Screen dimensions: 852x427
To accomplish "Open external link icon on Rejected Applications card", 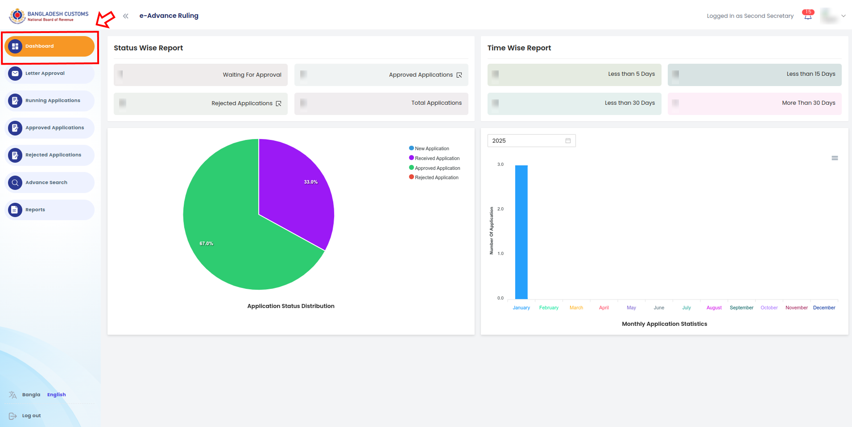I will tap(278, 103).
